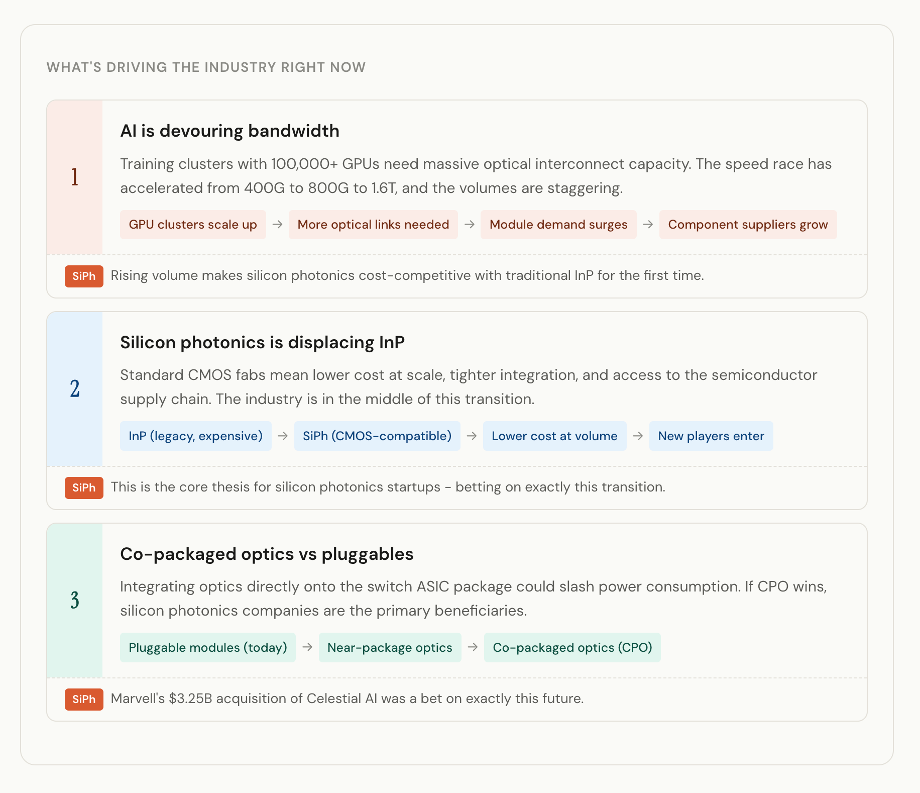Click arrow after InP (legacy, expensive) chip

(x=283, y=436)
